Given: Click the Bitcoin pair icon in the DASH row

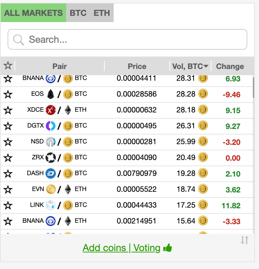Looking at the screenshot, I should point(68,173).
